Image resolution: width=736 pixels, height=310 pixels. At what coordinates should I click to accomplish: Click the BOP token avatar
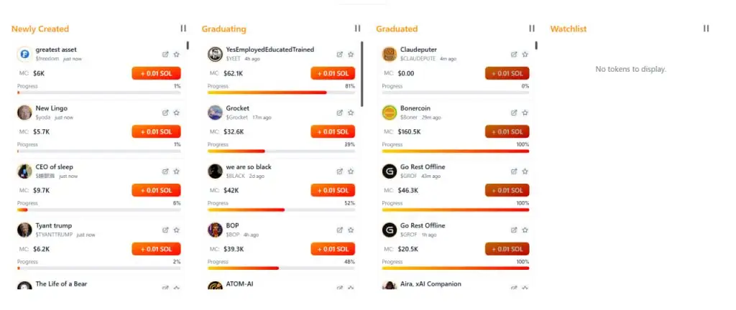click(215, 230)
